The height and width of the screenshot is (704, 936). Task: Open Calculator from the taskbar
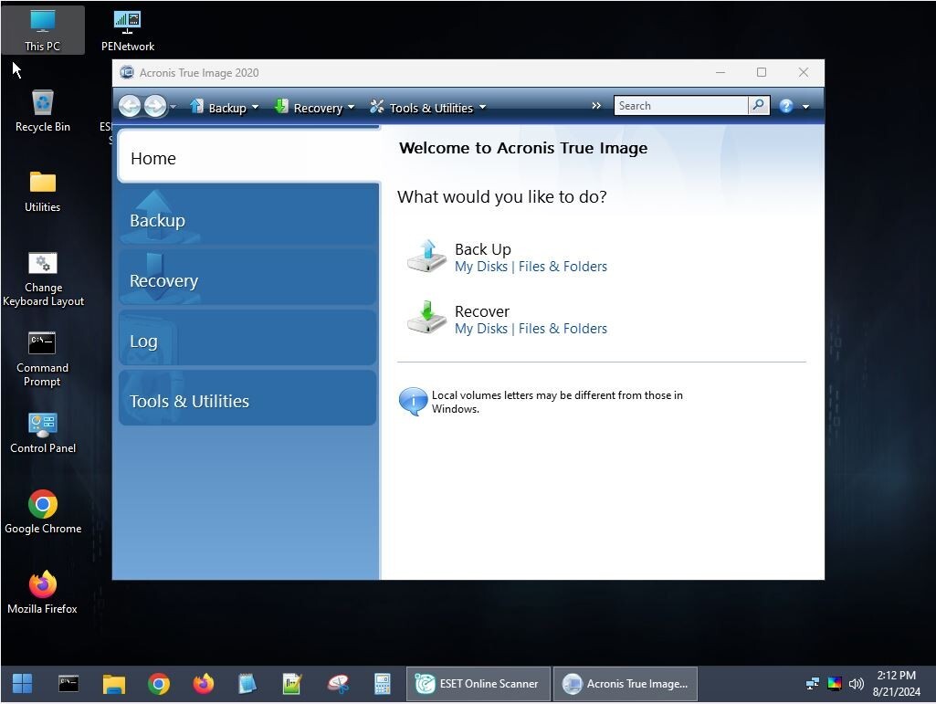pos(382,684)
